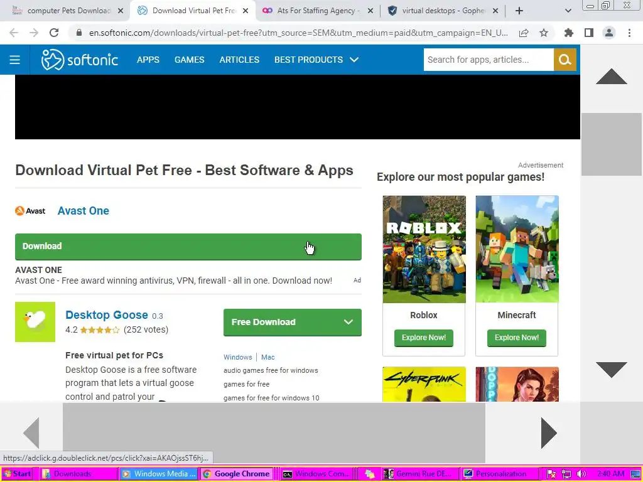The height and width of the screenshot is (482, 643).
Task: Close the virtual desktops tab
Action: 495,11
